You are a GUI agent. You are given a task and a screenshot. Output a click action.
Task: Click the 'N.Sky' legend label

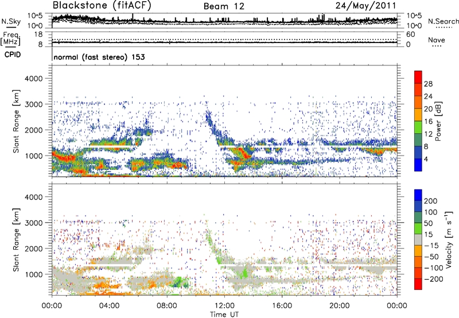[x=11, y=21]
